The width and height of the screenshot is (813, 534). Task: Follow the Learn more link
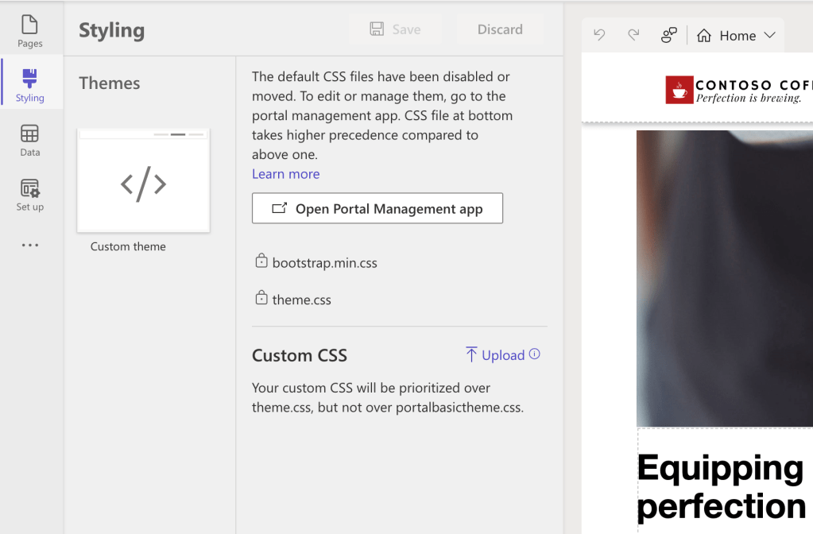285,174
